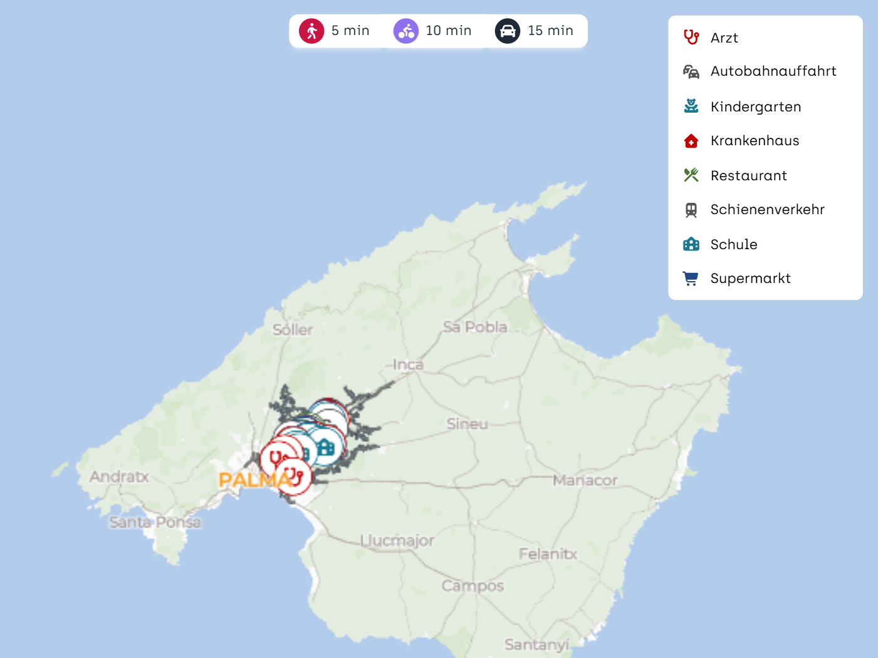Click the Autobahnauffahrt car legend icon

691,72
